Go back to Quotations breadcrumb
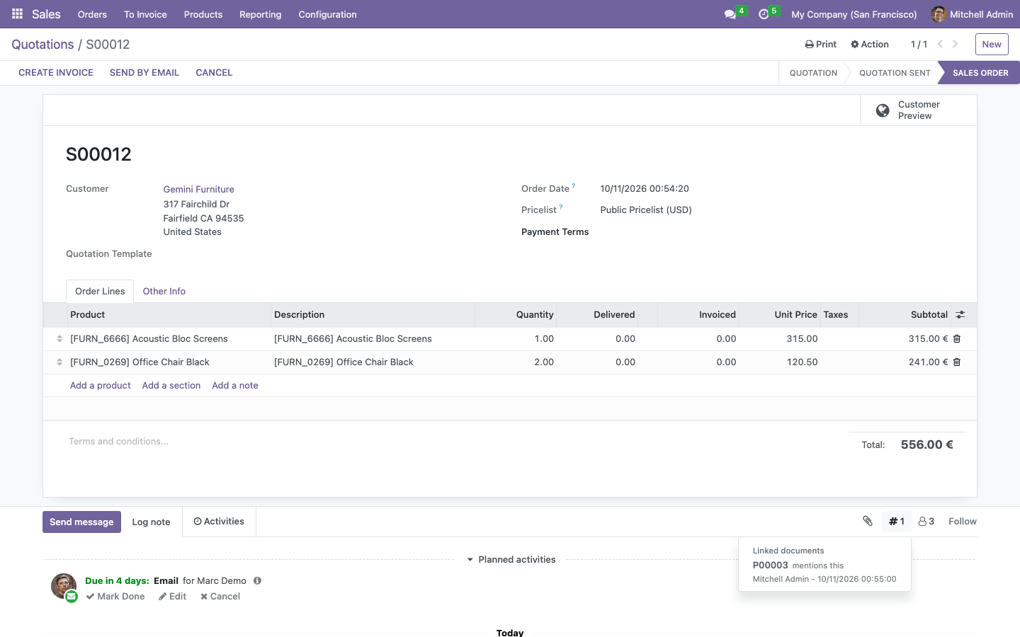The image size is (1020, 637). click(x=42, y=45)
